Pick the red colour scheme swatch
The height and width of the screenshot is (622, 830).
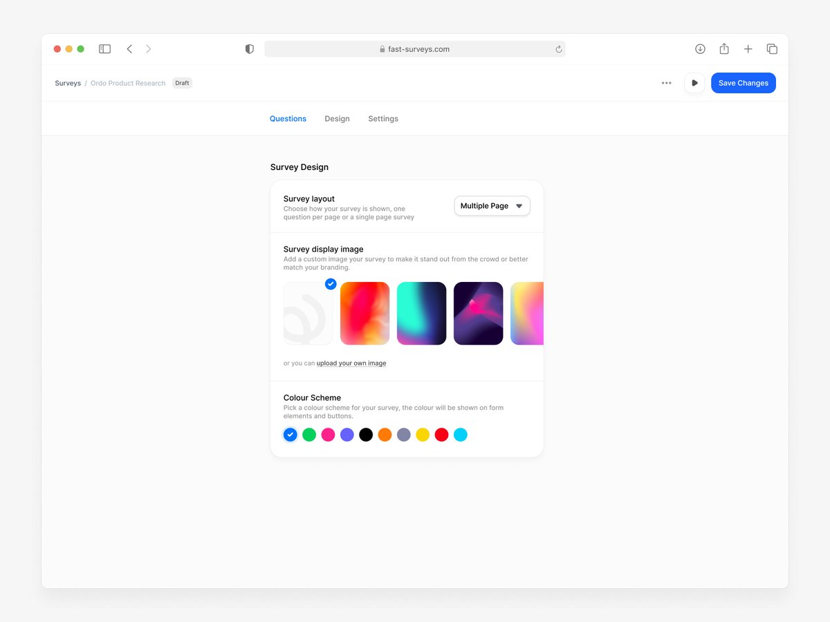tap(442, 435)
